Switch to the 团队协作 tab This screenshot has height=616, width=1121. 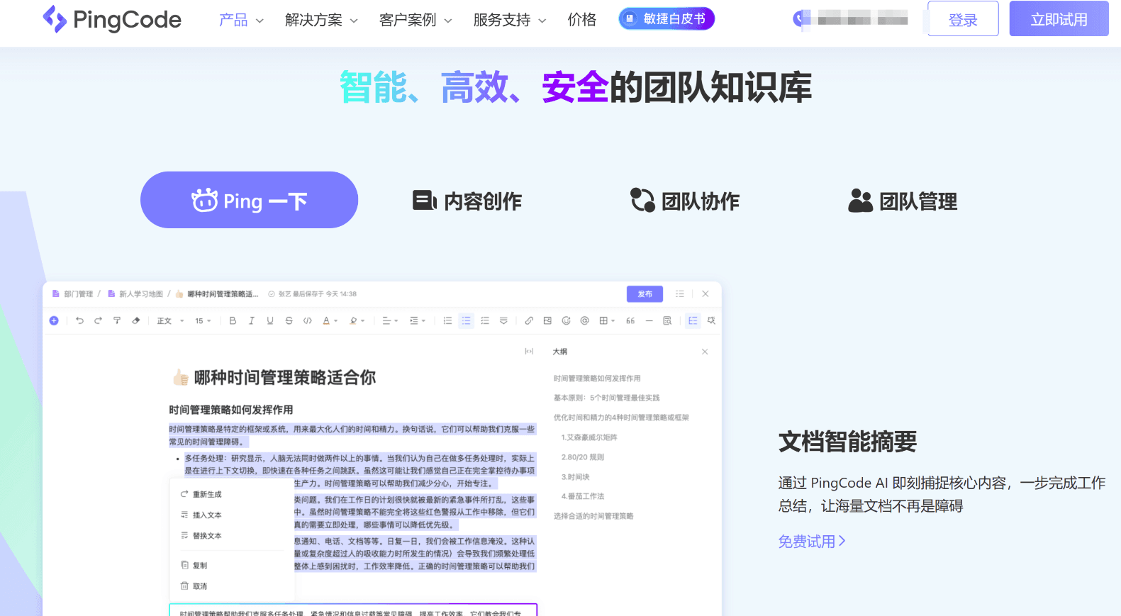pyautogui.click(x=685, y=201)
